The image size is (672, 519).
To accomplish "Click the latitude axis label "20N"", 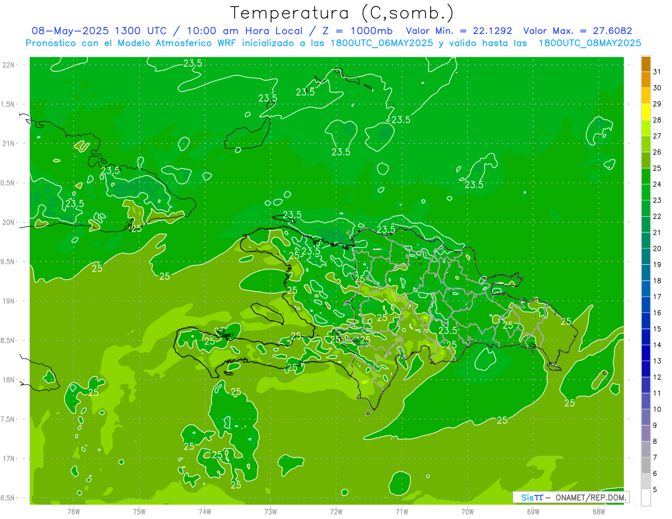I will coord(8,222).
